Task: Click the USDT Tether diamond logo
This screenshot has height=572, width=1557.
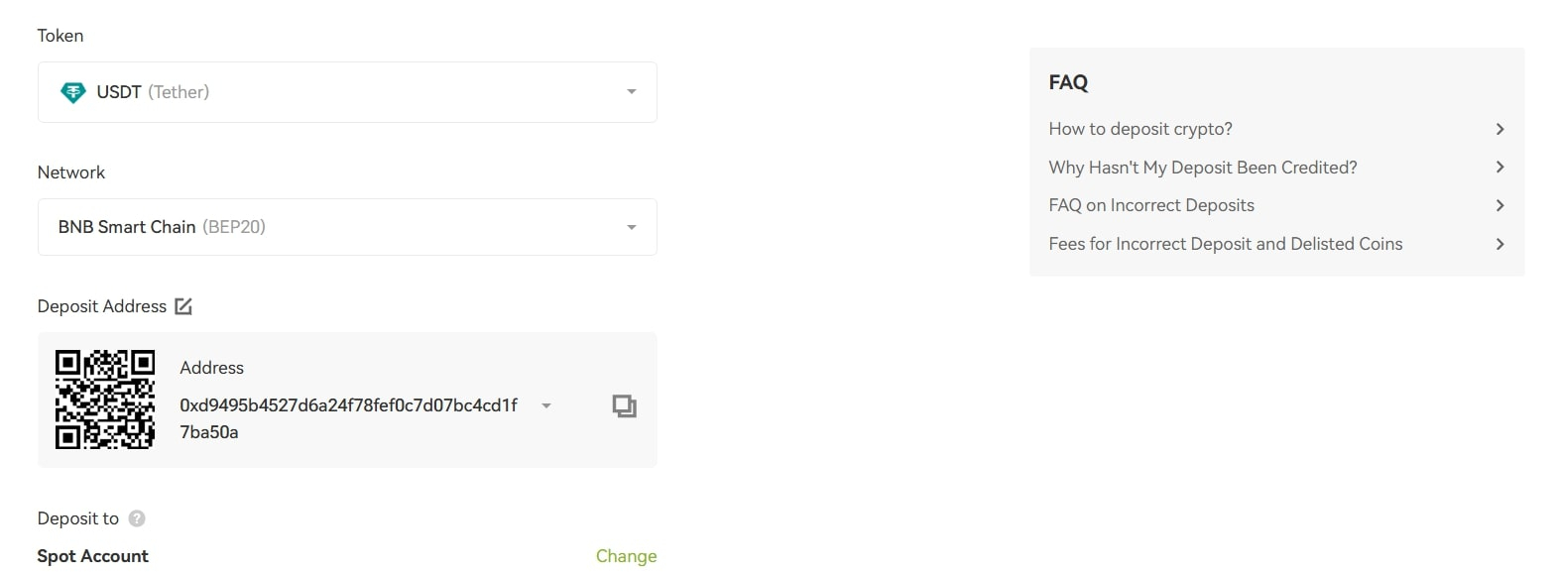Action: 73,92
